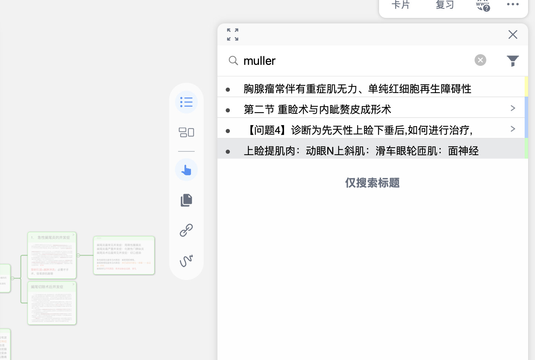Image resolution: width=535 pixels, height=360 pixels.
Task: Choose the freehand curve drawing tool
Action: (x=186, y=261)
